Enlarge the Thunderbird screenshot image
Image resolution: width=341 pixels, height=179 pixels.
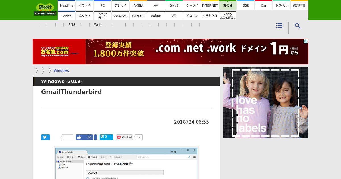point(126,163)
